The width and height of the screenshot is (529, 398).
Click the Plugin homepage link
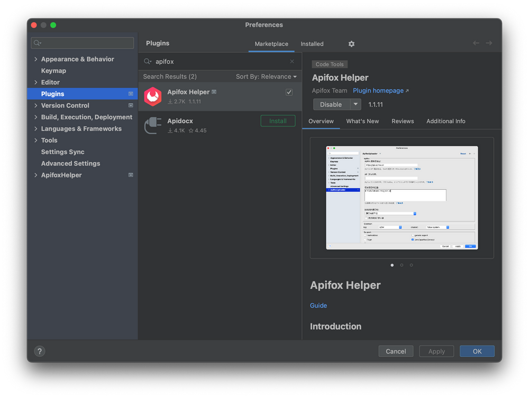(x=378, y=90)
